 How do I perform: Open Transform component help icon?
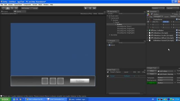(x=177, y=19)
